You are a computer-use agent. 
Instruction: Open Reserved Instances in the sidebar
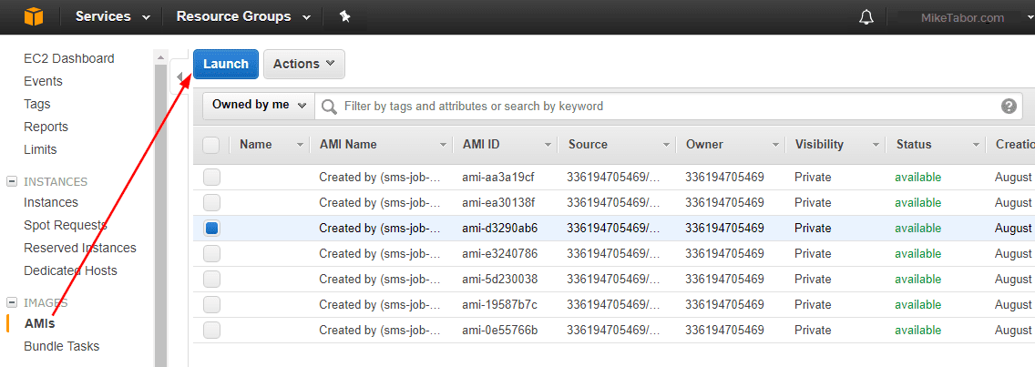80,249
